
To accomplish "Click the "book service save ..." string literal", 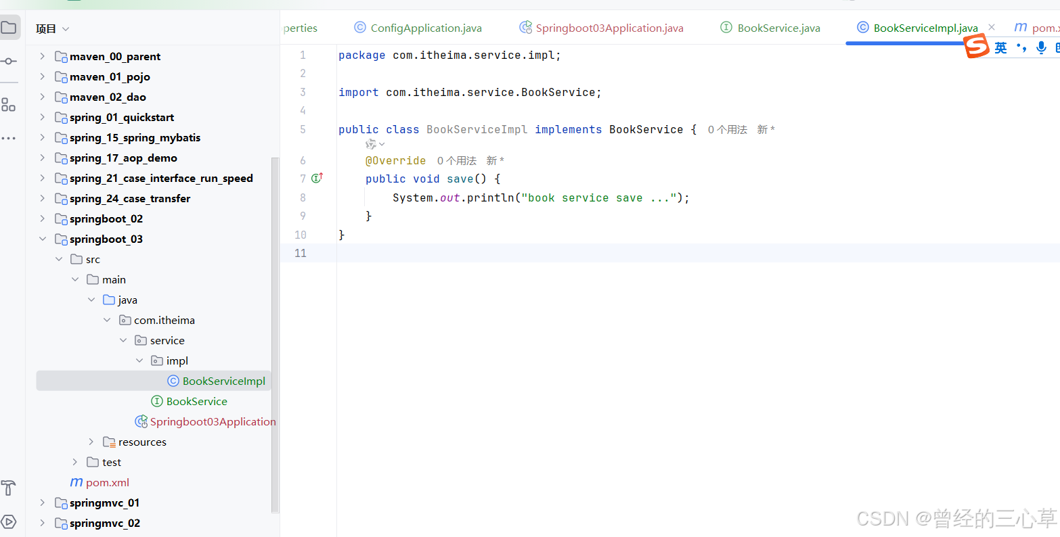I will point(598,197).
